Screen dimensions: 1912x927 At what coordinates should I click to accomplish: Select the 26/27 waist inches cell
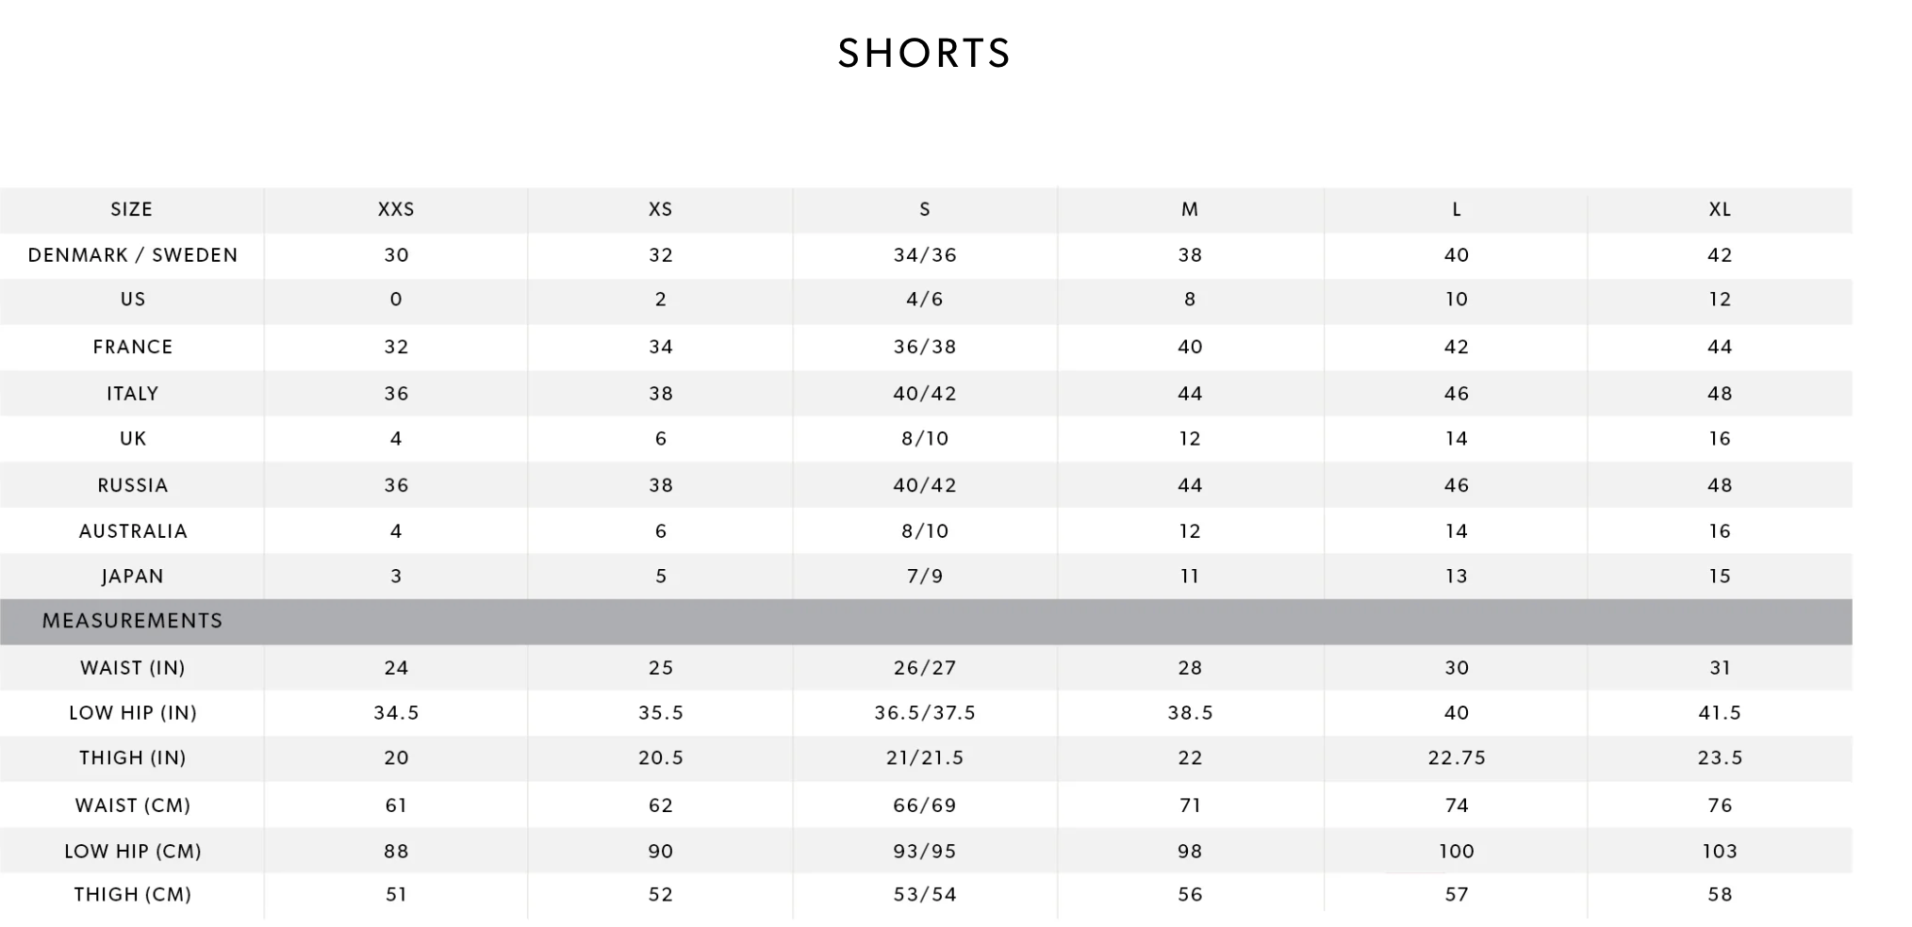(925, 668)
